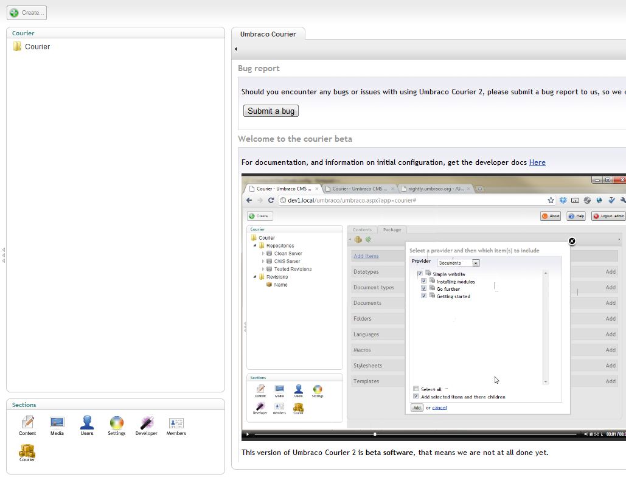This screenshot has width=626, height=480.
Task: Click the browser reload icon in the video
Action: pos(271,201)
